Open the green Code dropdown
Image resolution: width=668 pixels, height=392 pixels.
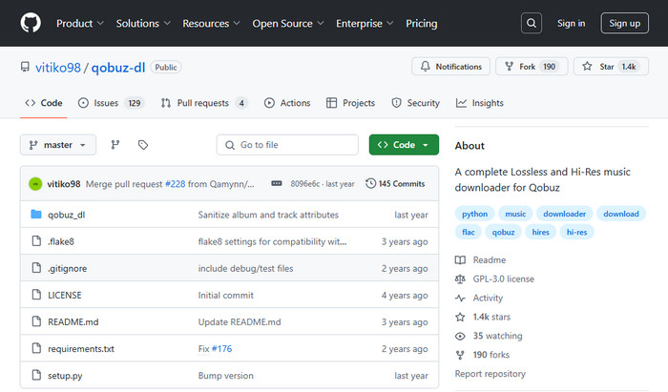point(404,145)
